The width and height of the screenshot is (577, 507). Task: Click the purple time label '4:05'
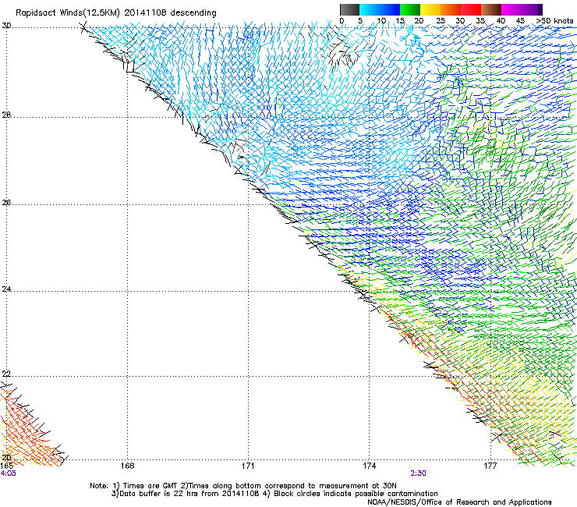8,473
